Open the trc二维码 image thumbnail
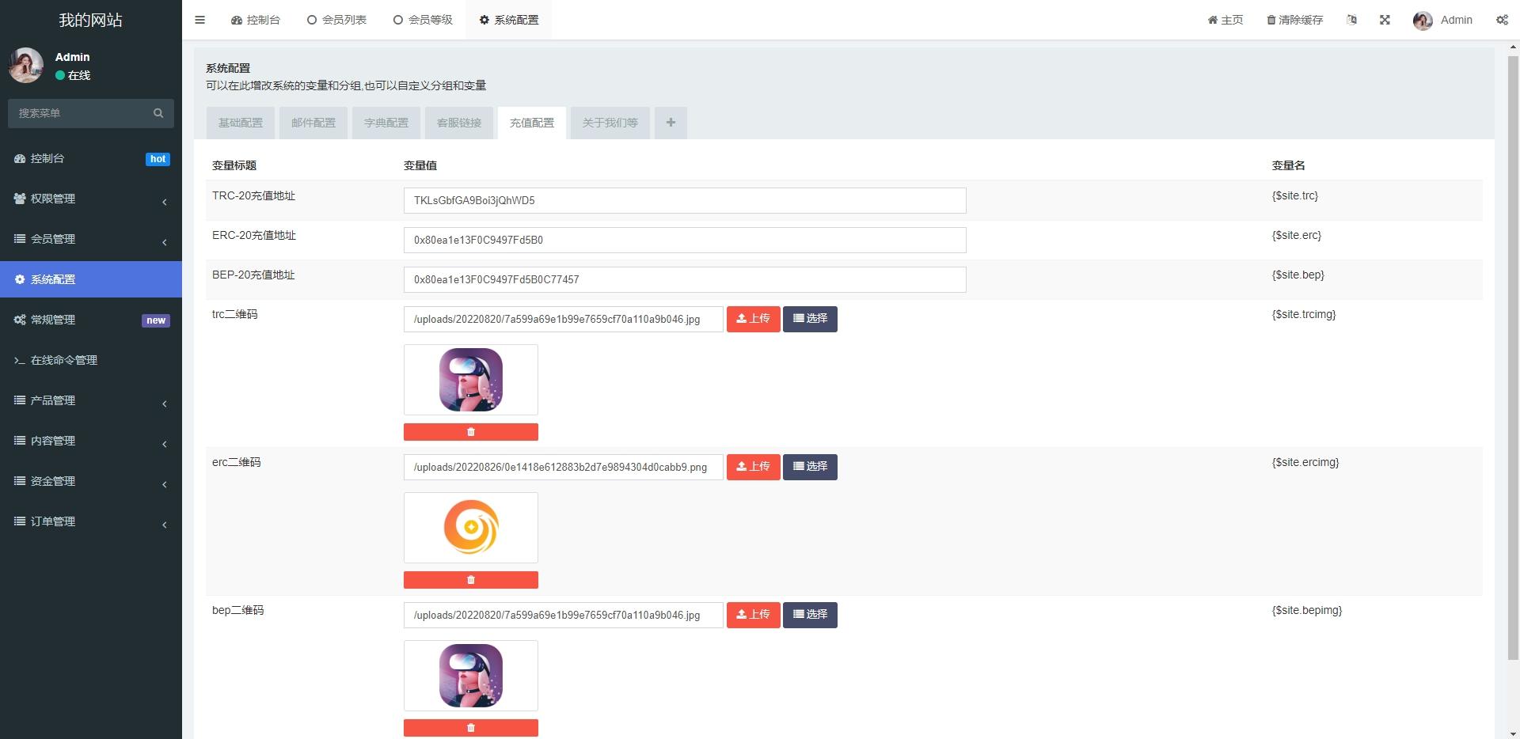 coord(471,380)
